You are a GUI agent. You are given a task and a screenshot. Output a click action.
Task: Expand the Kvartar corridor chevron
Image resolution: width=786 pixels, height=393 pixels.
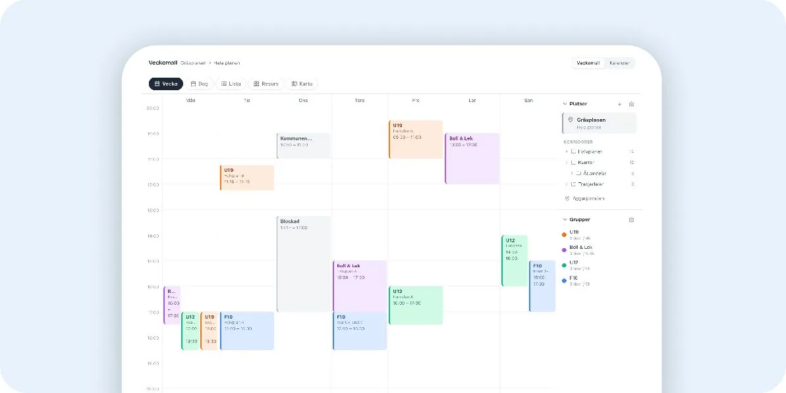point(567,162)
